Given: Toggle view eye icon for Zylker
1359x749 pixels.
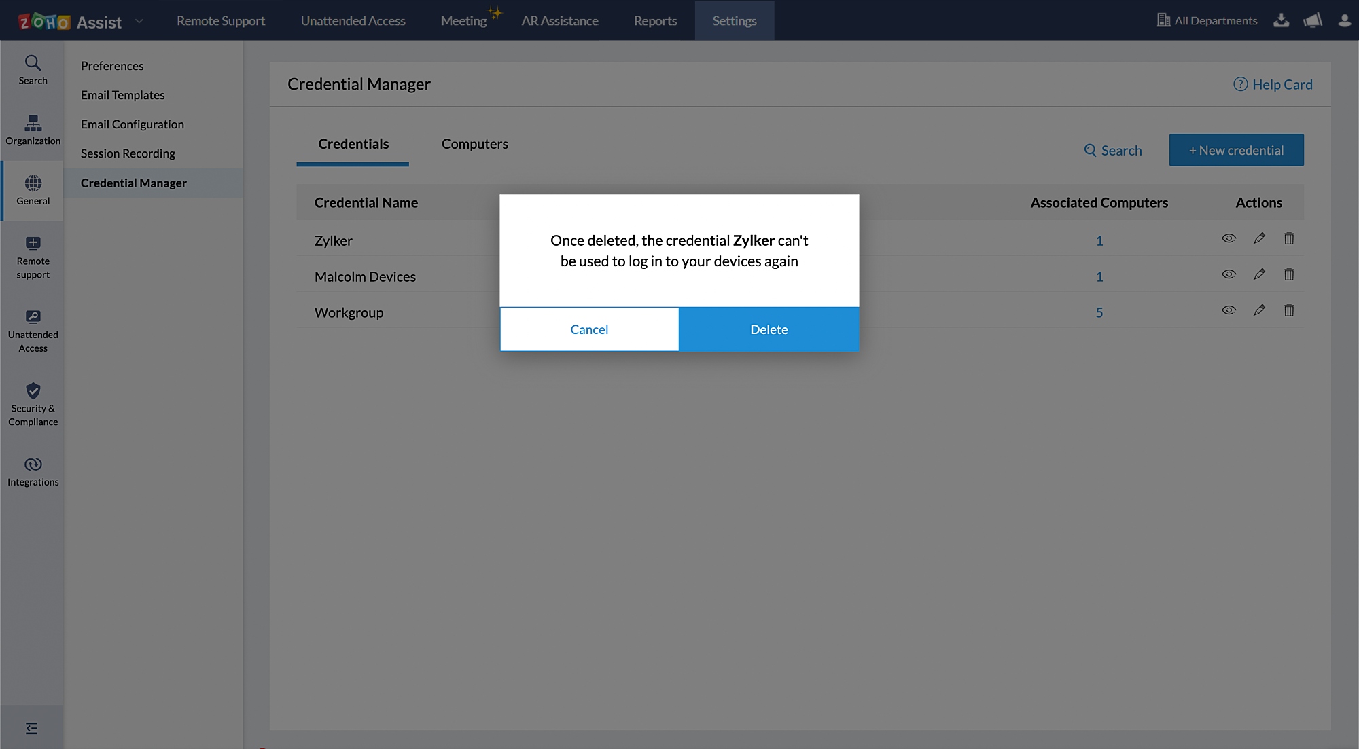Looking at the screenshot, I should 1229,238.
